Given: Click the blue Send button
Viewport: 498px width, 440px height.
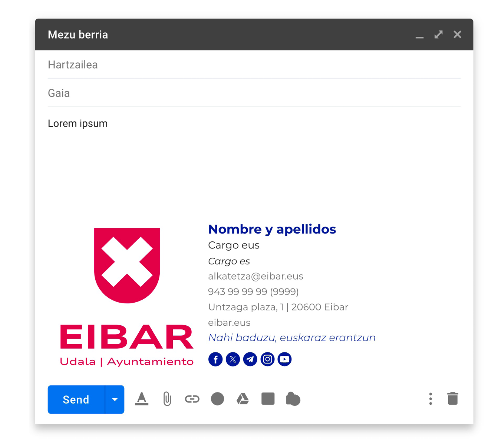Looking at the screenshot, I should [x=76, y=400].
